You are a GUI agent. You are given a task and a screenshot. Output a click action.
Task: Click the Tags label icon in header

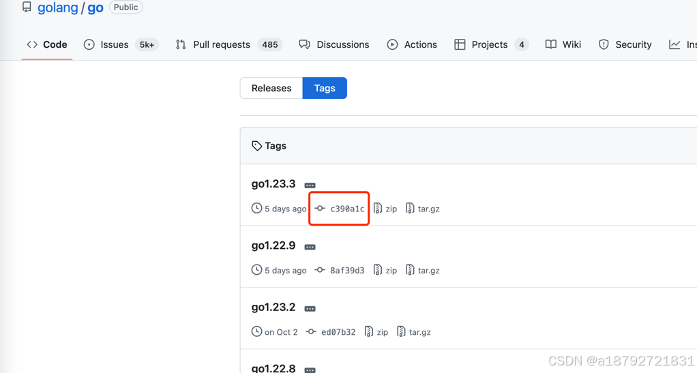pos(256,146)
